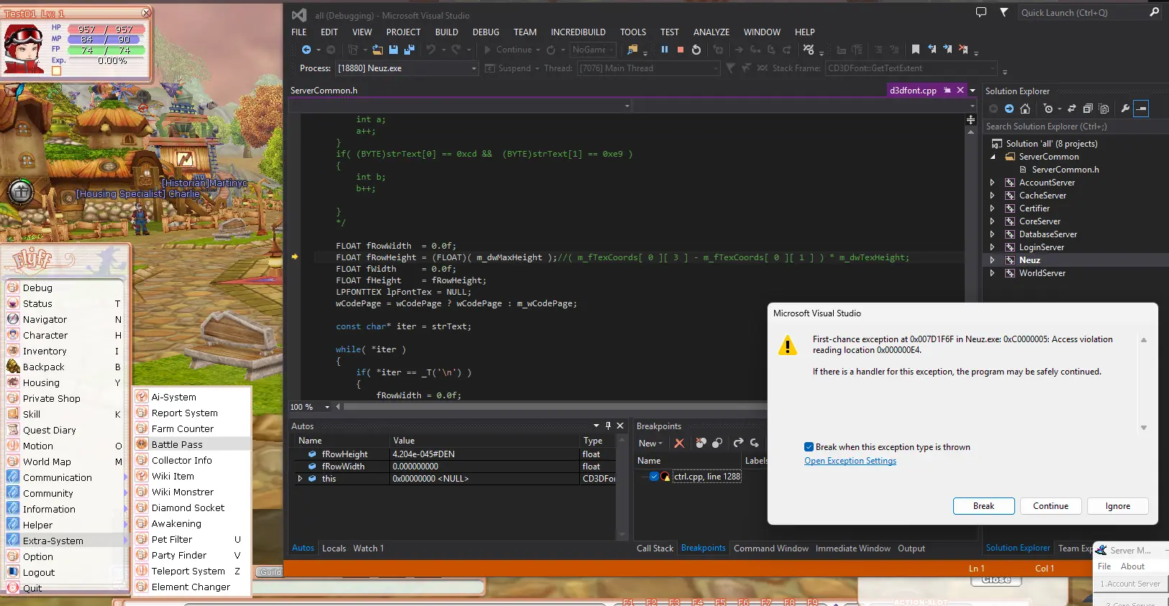Open Exception Settings link
The image size is (1169, 606).
tap(850, 461)
